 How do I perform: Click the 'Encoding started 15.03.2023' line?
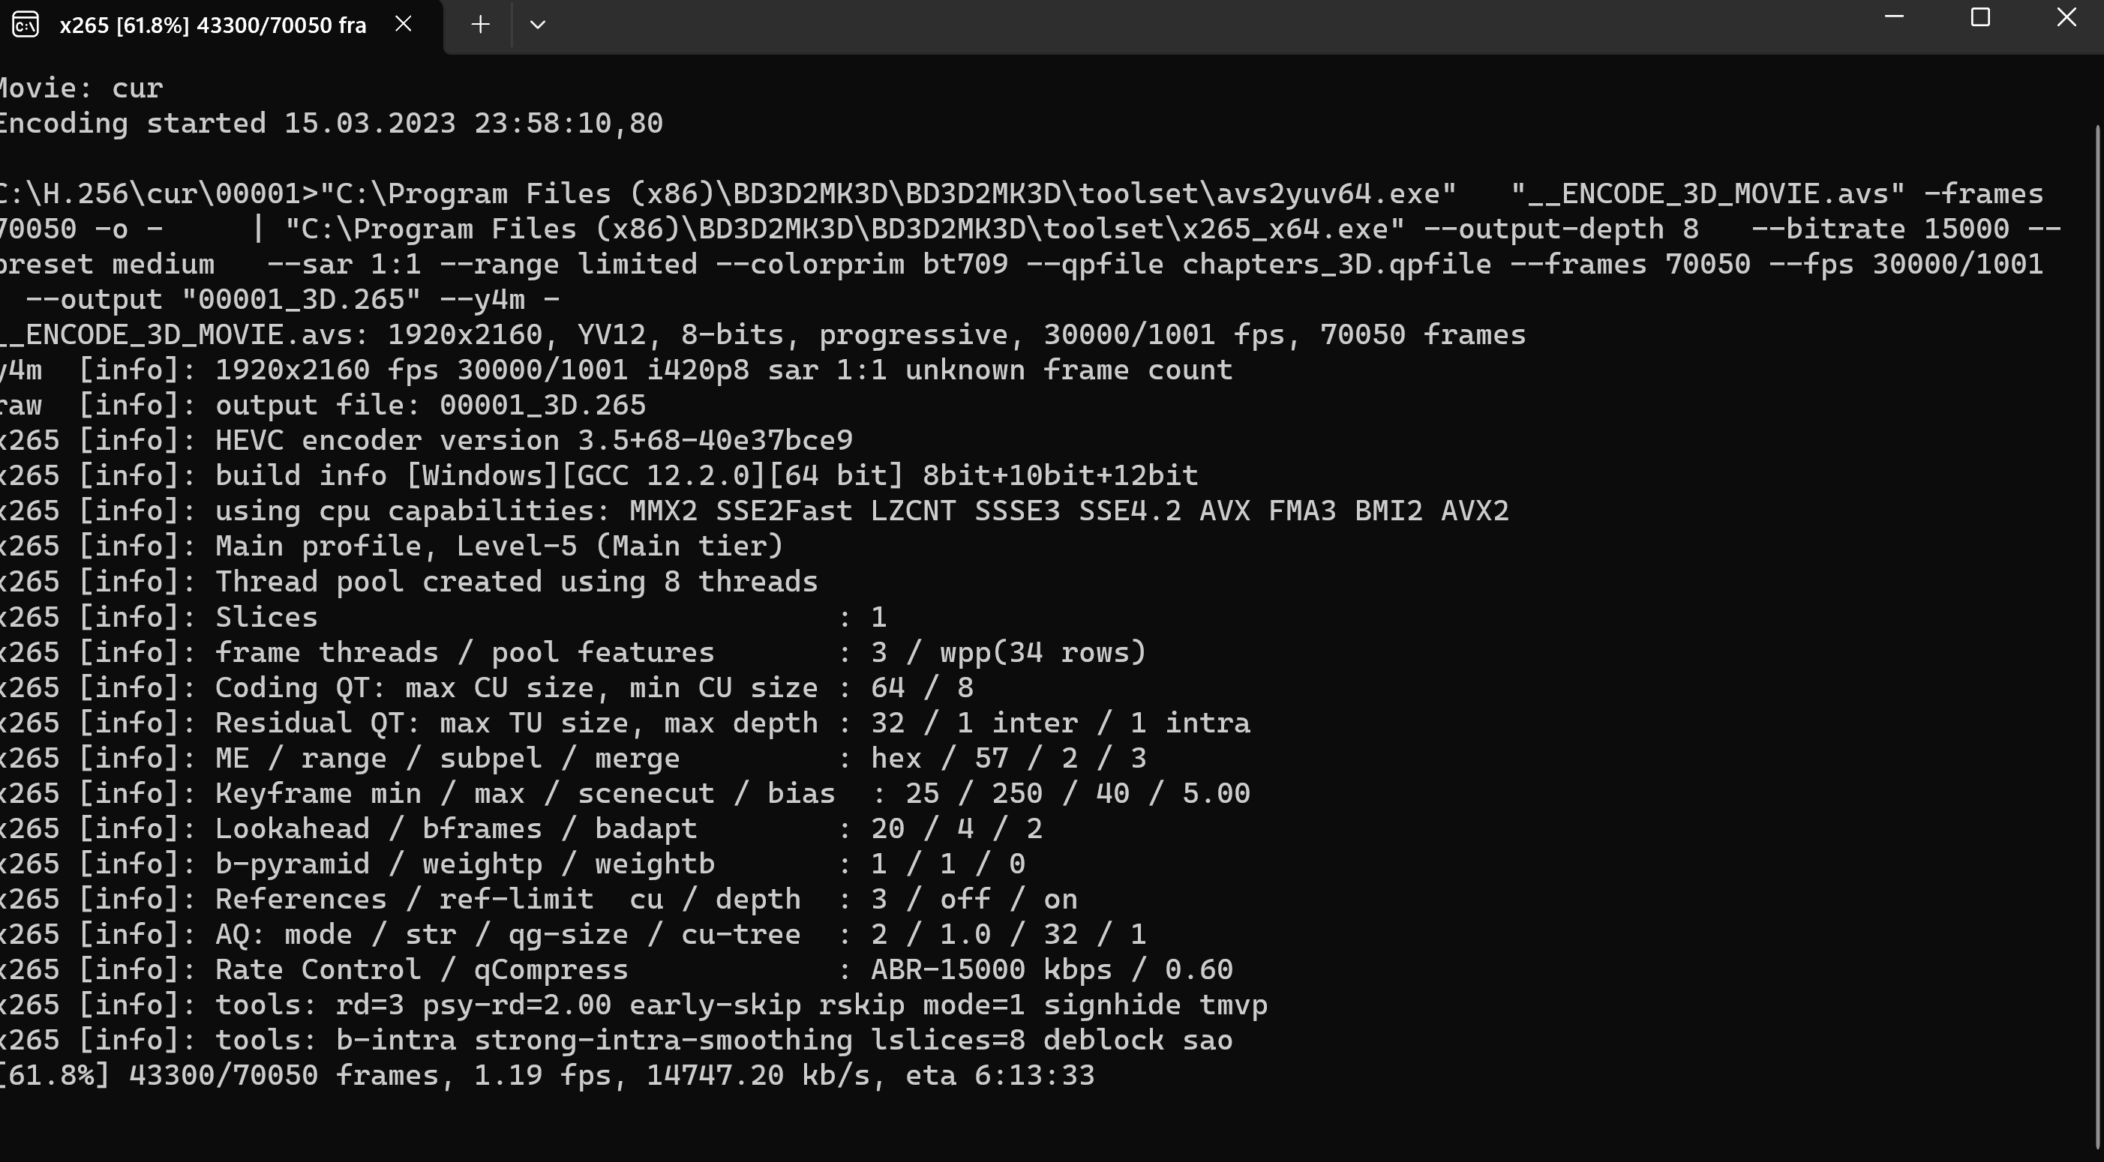pyautogui.click(x=331, y=123)
